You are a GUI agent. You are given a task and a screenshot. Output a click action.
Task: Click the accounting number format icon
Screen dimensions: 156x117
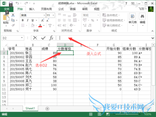(x=85, y=20)
